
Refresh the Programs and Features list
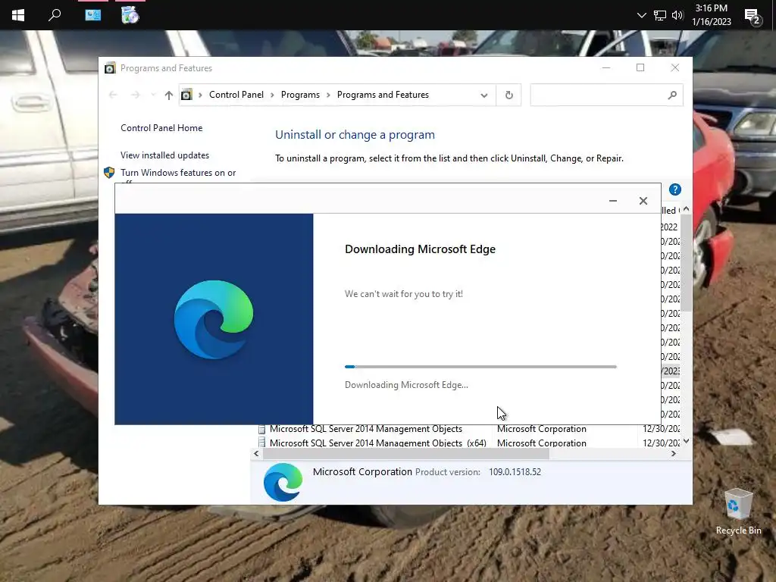coord(508,95)
